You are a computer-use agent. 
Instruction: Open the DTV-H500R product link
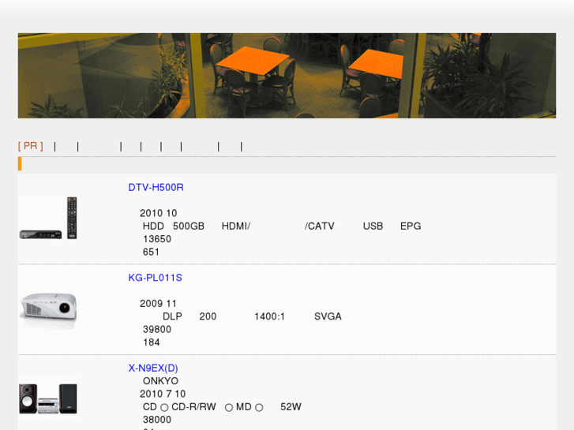tap(156, 187)
